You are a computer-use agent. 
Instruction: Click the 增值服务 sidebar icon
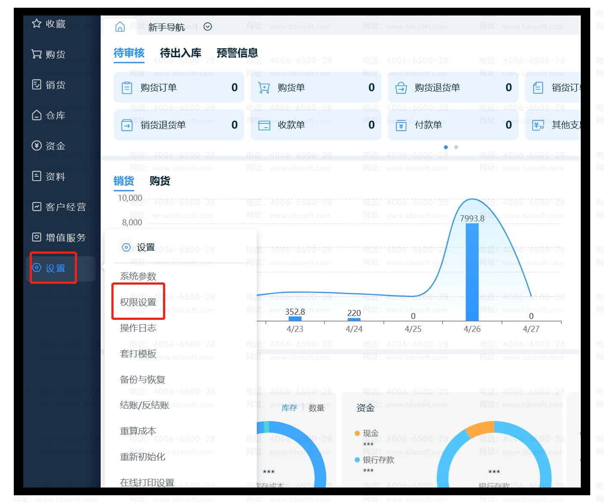[37, 237]
